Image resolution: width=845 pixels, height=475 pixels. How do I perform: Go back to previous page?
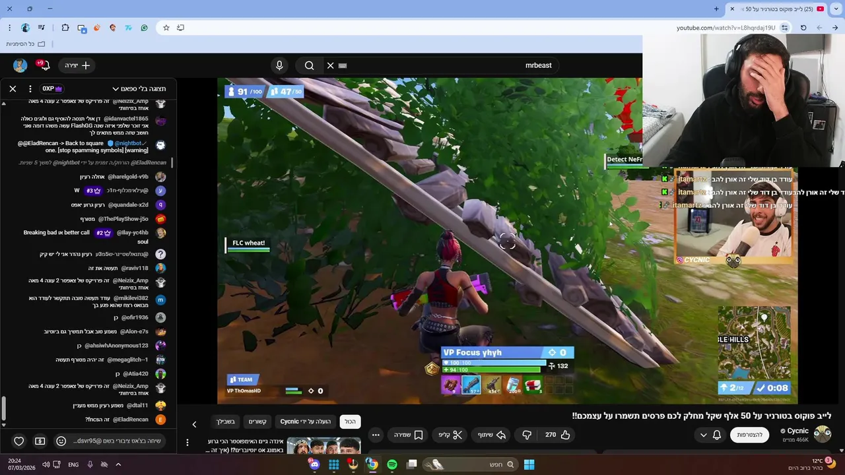[x=836, y=28]
